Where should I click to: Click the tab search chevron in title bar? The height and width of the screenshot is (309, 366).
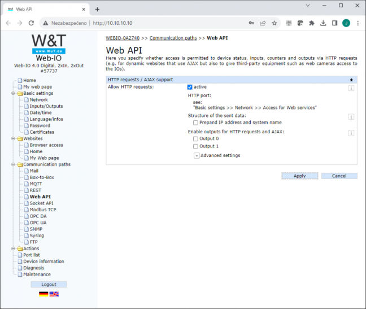(308, 6)
